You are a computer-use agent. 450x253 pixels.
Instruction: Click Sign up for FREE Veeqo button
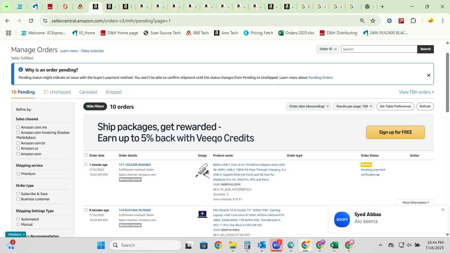pyautogui.click(x=395, y=132)
